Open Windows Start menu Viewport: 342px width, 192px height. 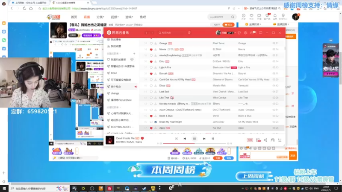coord(4,188)
